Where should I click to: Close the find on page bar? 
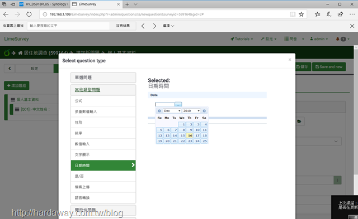pos(352,26)
